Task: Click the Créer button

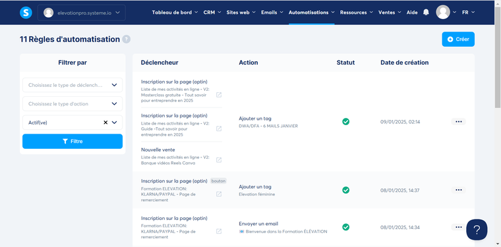Action: (x=458, y=40)
